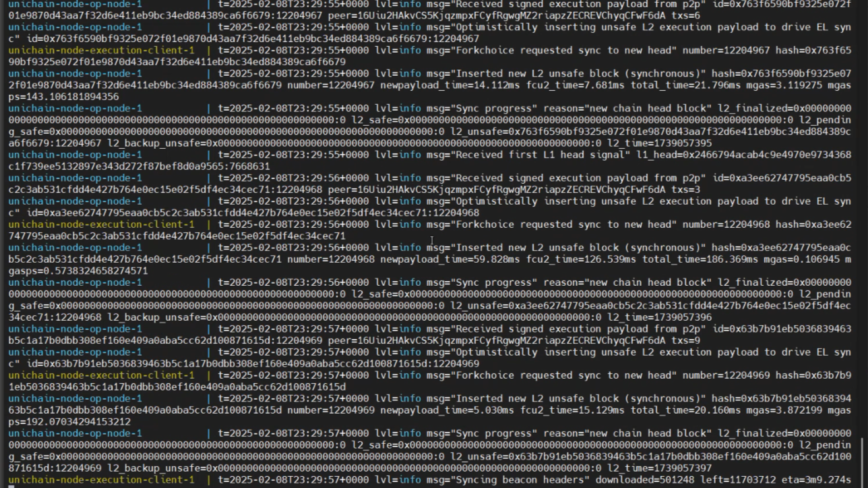868x488 pixels.
Task: Click the "eta=3m9.274s" value
Action: click(818, 480)
